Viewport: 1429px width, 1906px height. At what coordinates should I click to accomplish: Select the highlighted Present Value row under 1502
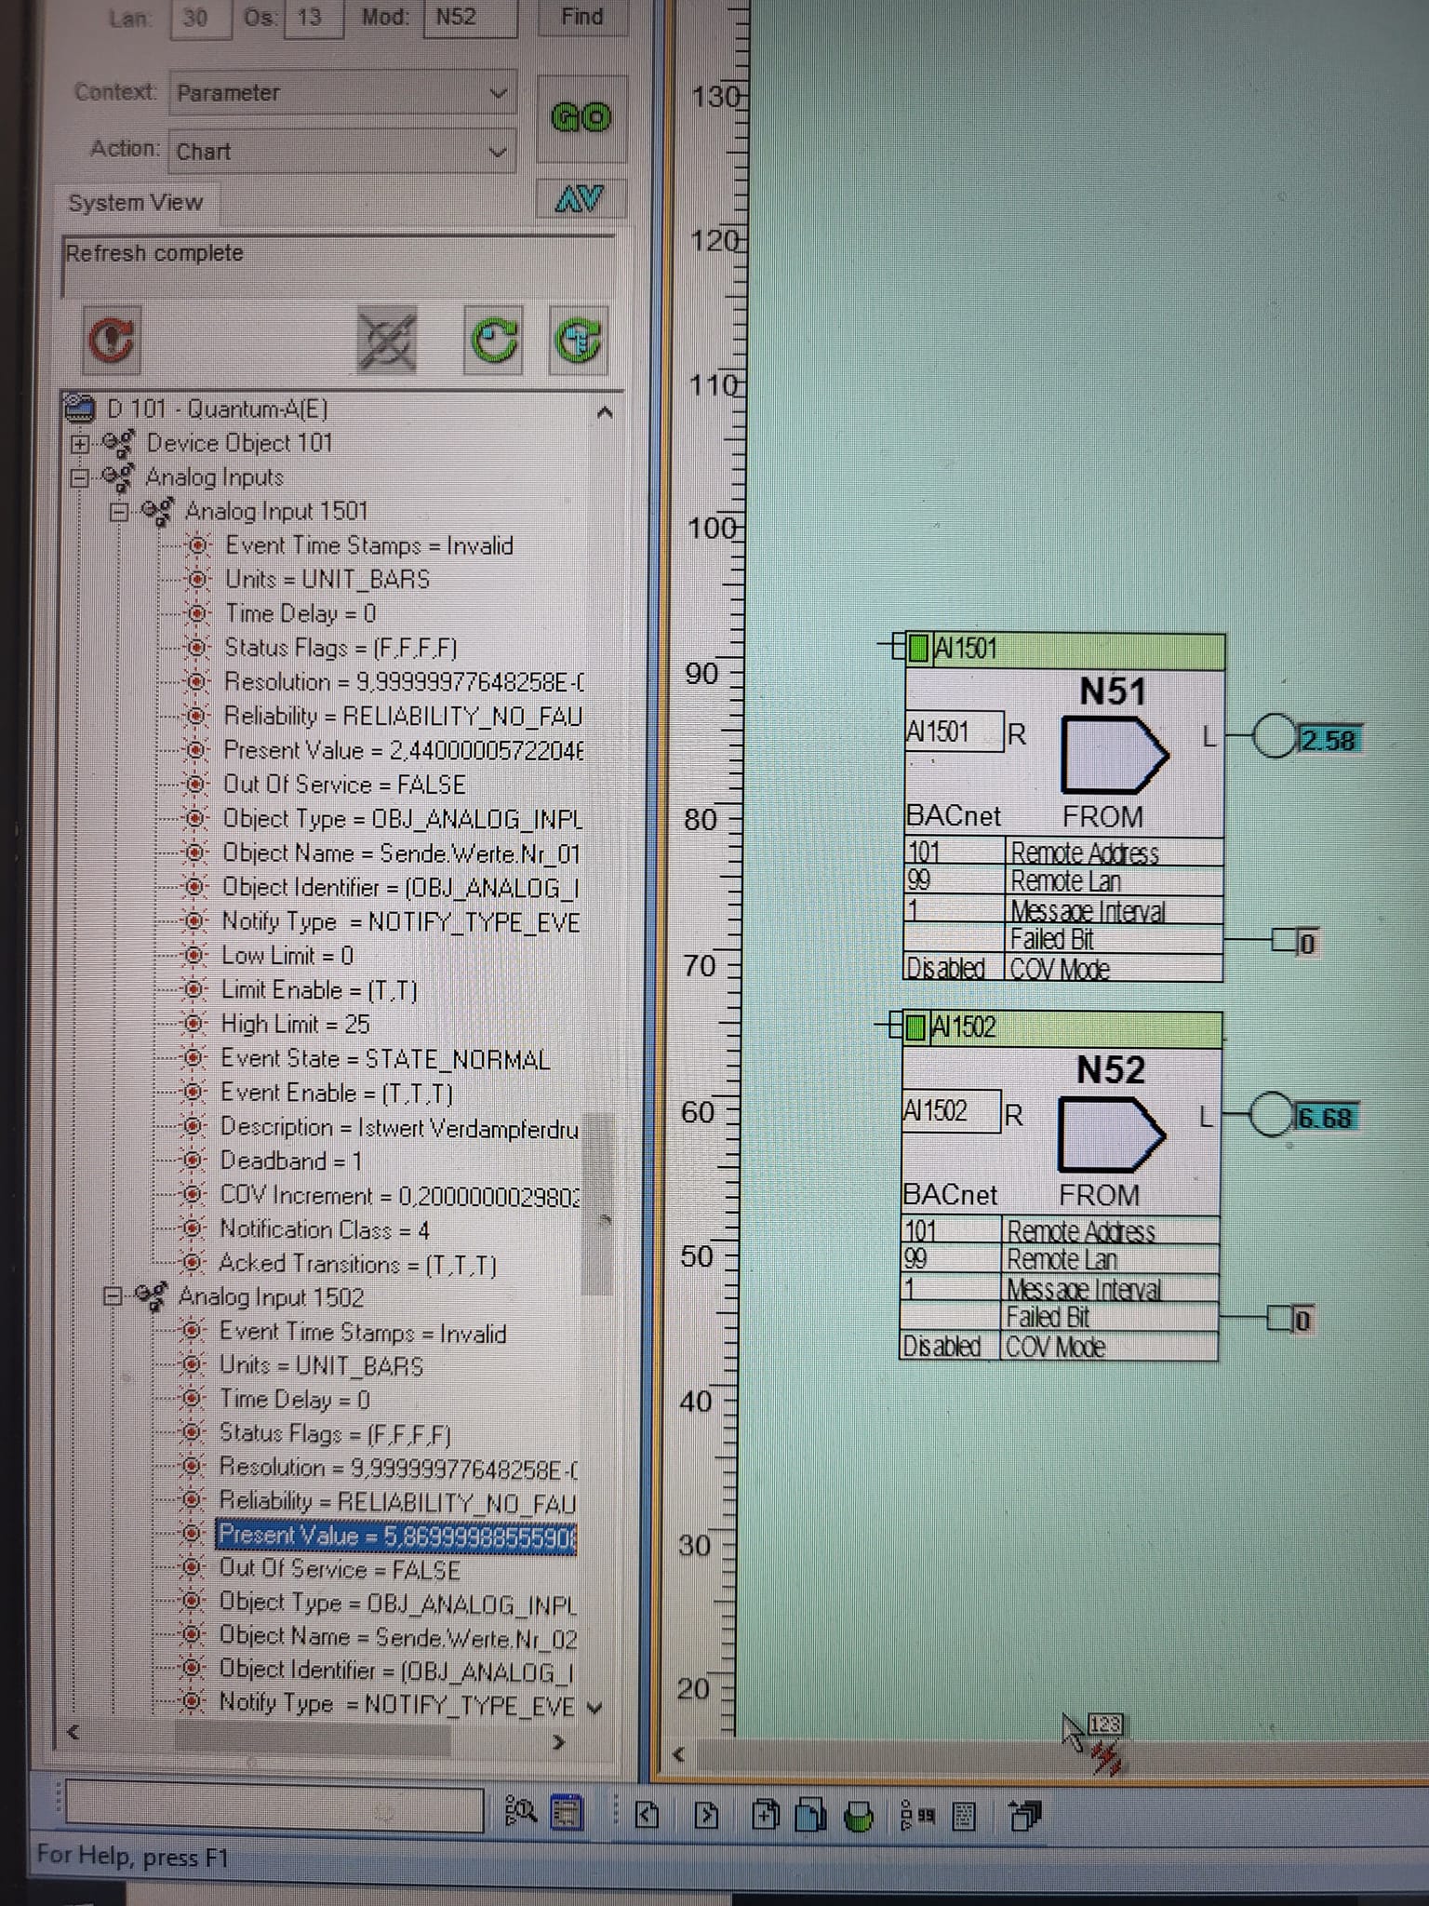(396, 1536)
